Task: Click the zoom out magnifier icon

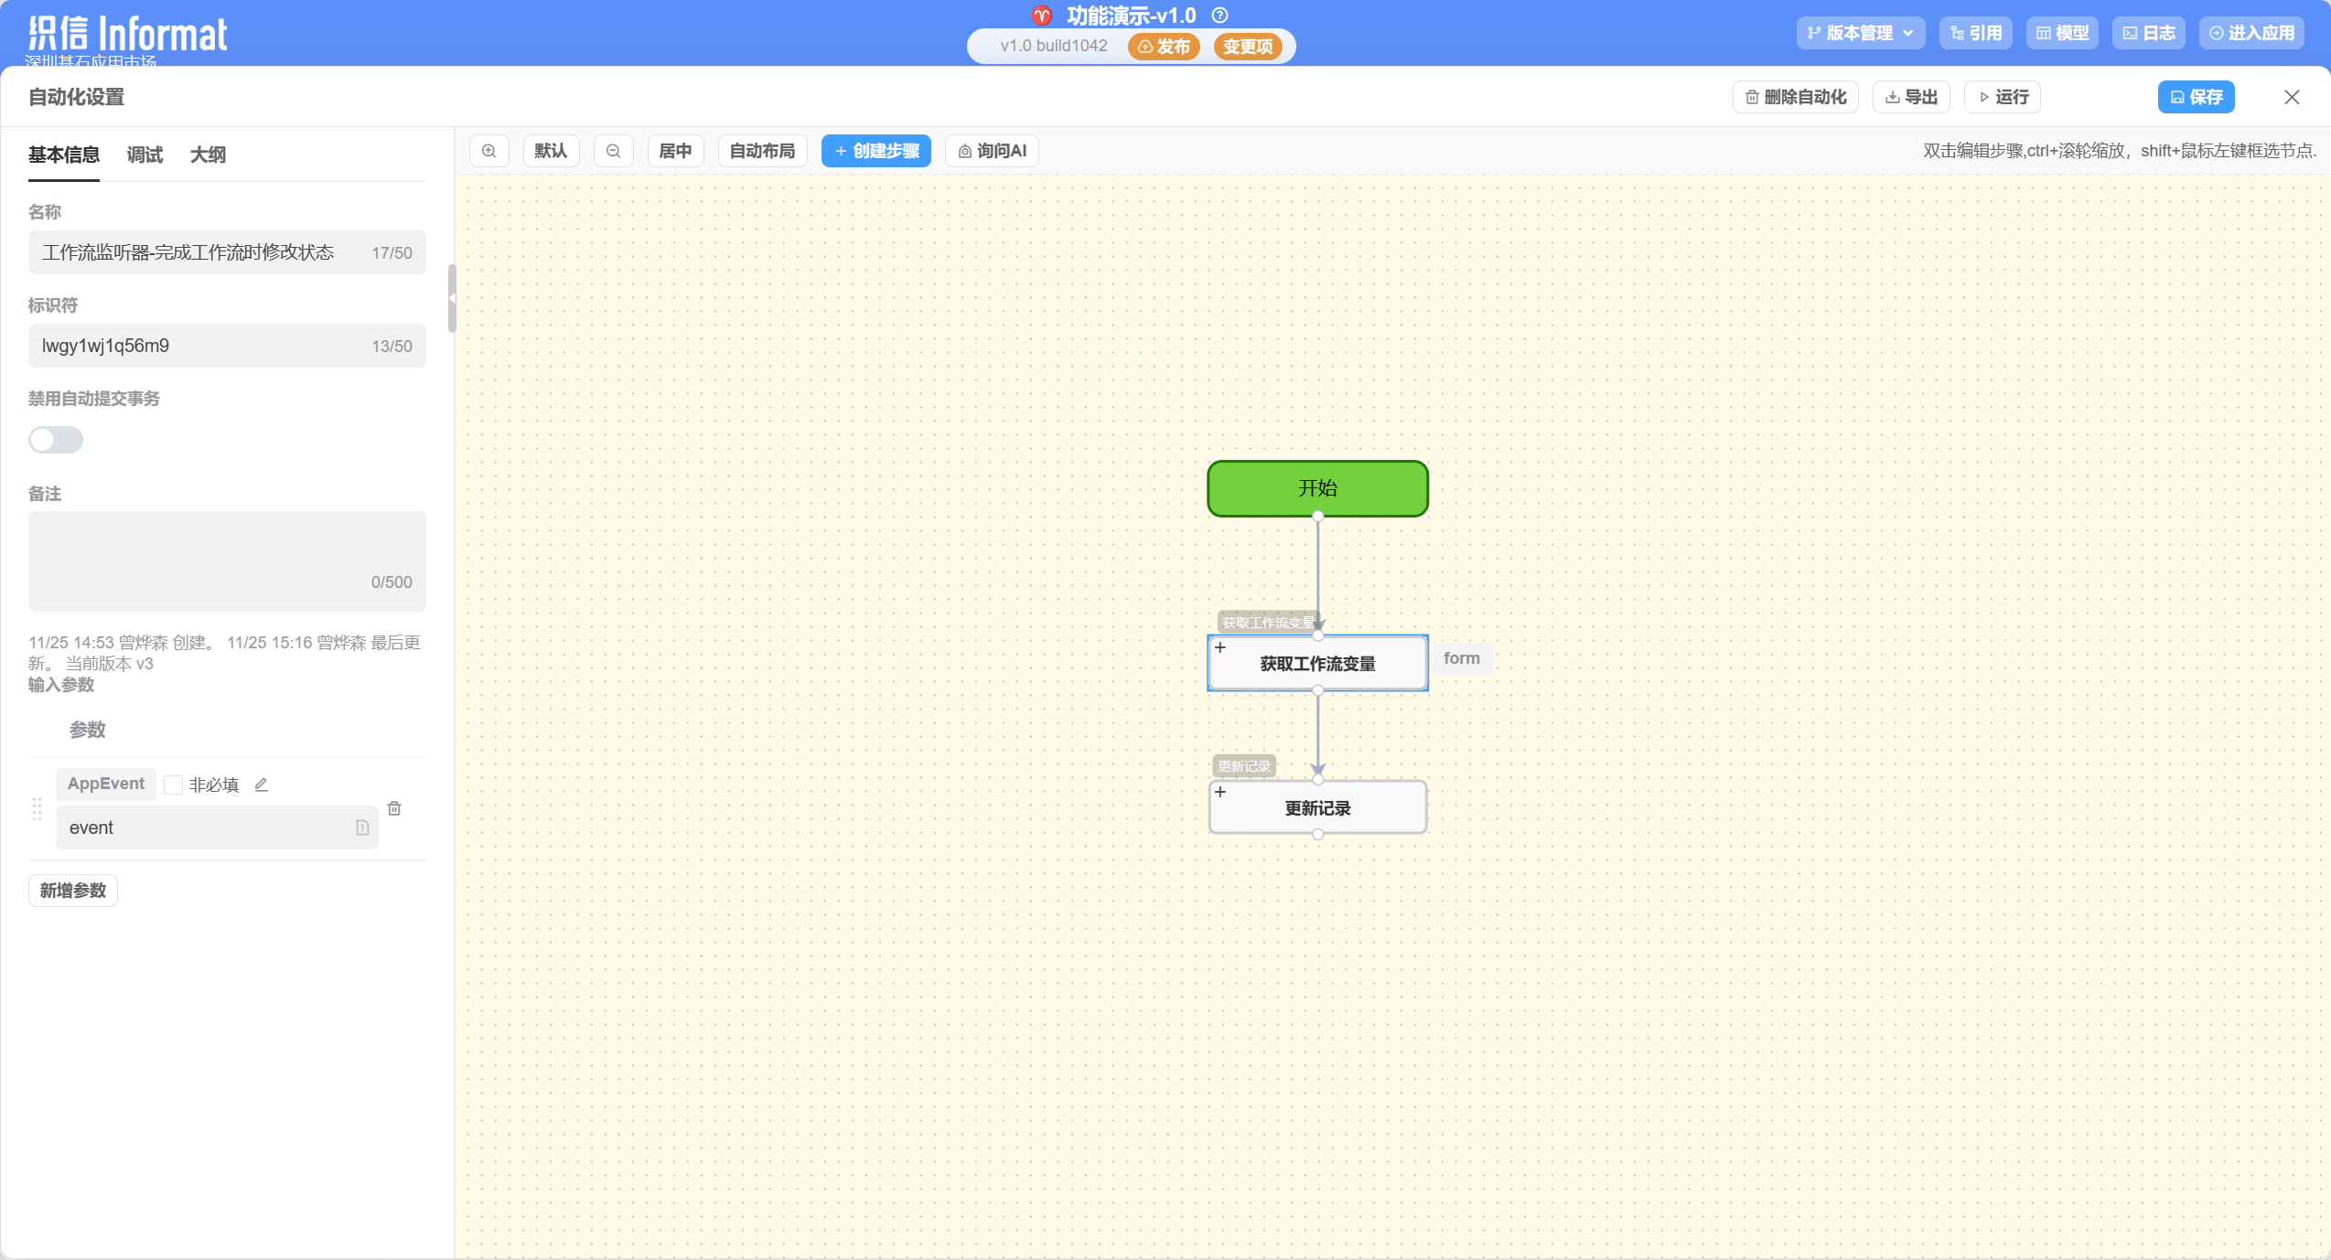Action: click(614, 151)
